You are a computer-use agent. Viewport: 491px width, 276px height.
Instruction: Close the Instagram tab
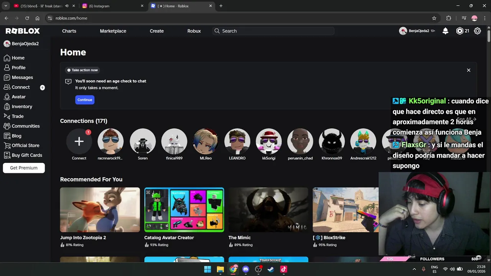click(142, 6)
